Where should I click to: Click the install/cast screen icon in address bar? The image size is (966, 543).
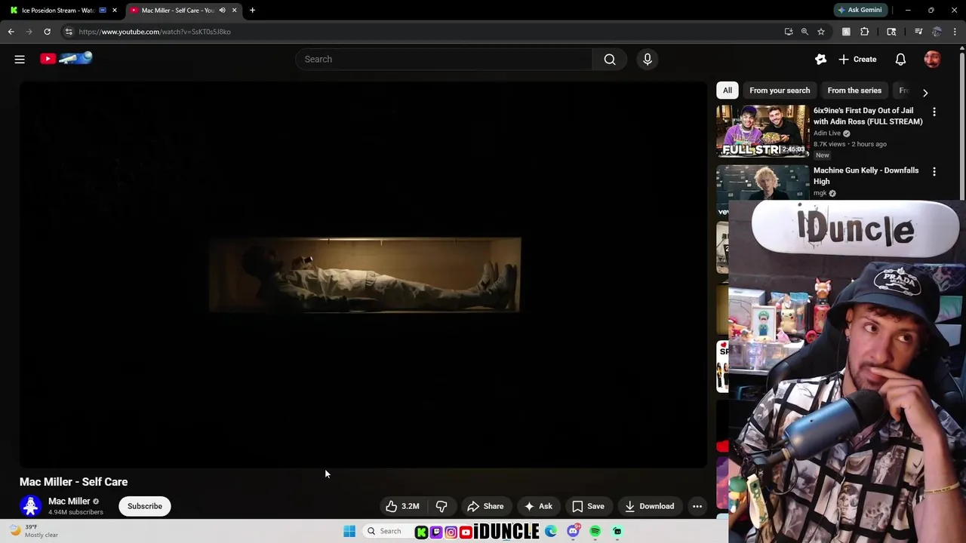789,32
